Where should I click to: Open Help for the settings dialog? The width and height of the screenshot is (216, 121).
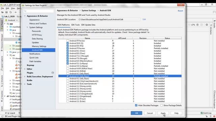click(176, 113)
